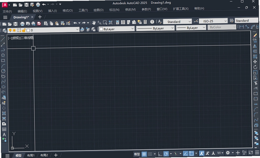Open the layer 0 dropdown list
The width and height of the screenshot is (260, 158).
coord(77,29)
